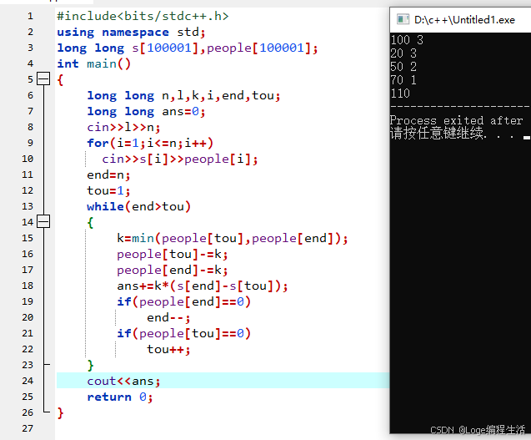
Task: Select line number 8 in the gutter
Action: 31,127
